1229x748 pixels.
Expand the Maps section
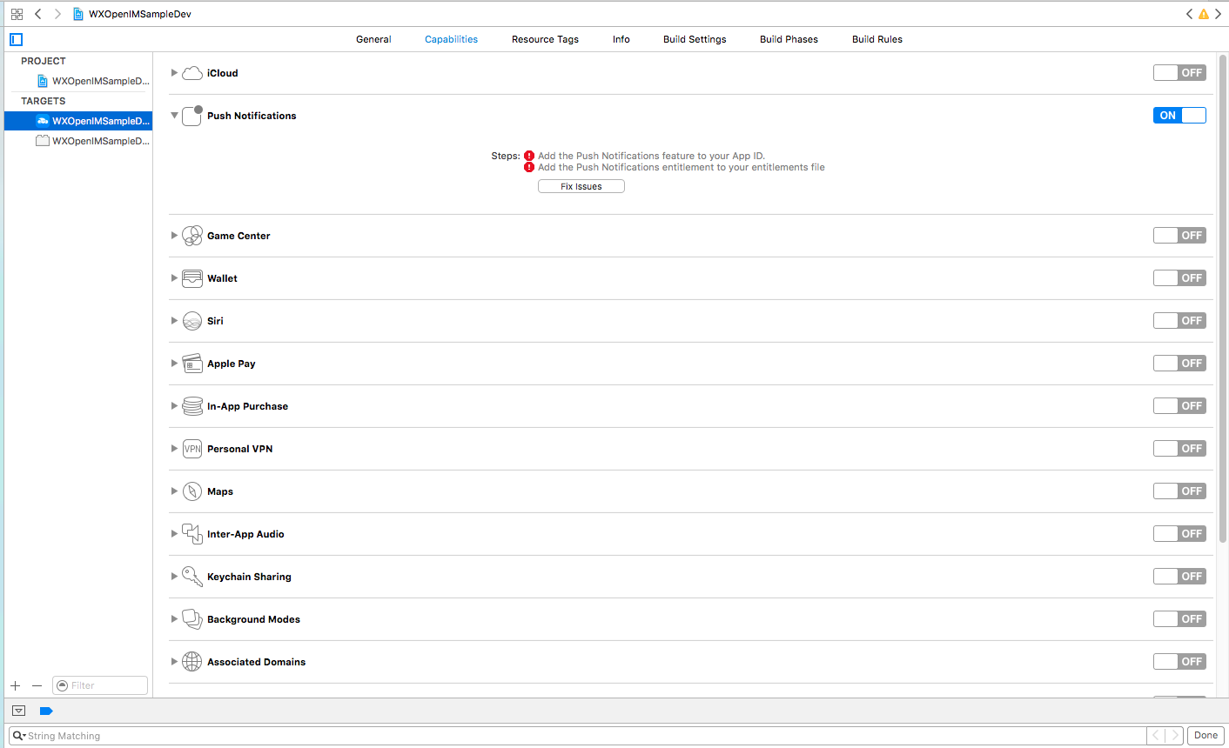click(x=174, y=491)
